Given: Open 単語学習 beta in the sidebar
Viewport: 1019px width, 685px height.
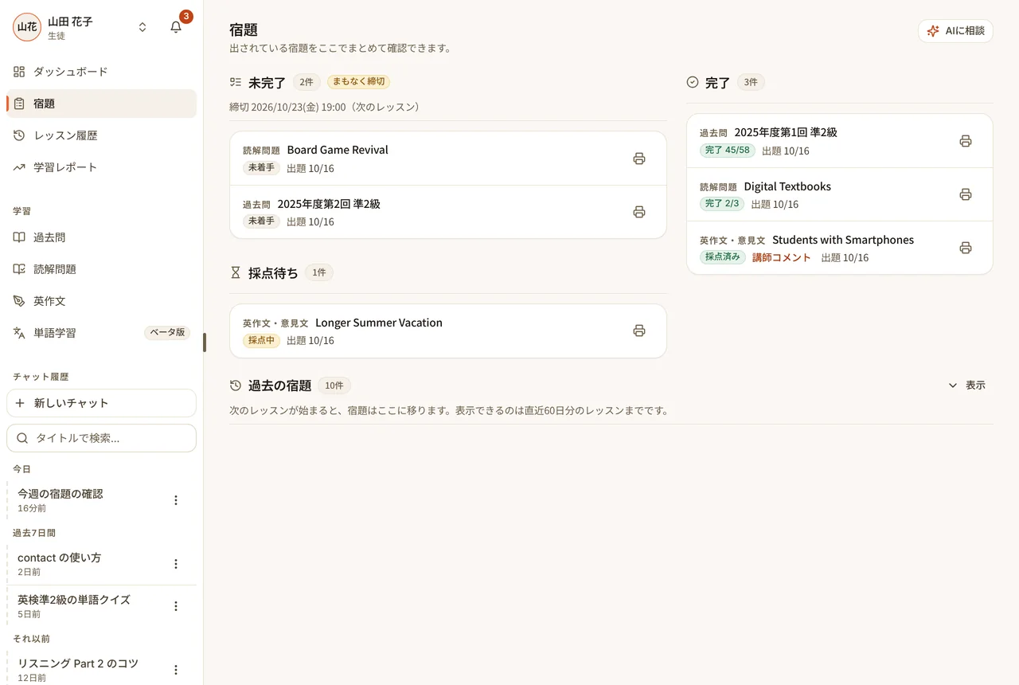Looking at the screenshot, I should [101, 333].
